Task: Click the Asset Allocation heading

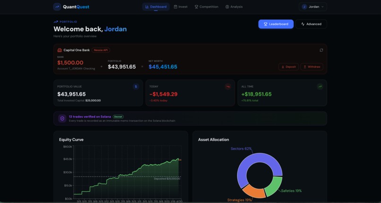Action: click(x=213, y=140)
